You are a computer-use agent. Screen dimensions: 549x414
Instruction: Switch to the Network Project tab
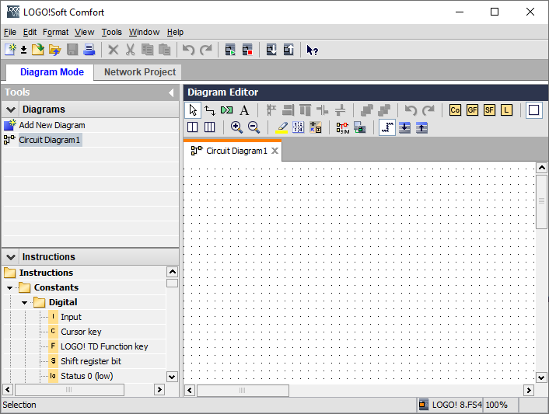pos(140,71)
